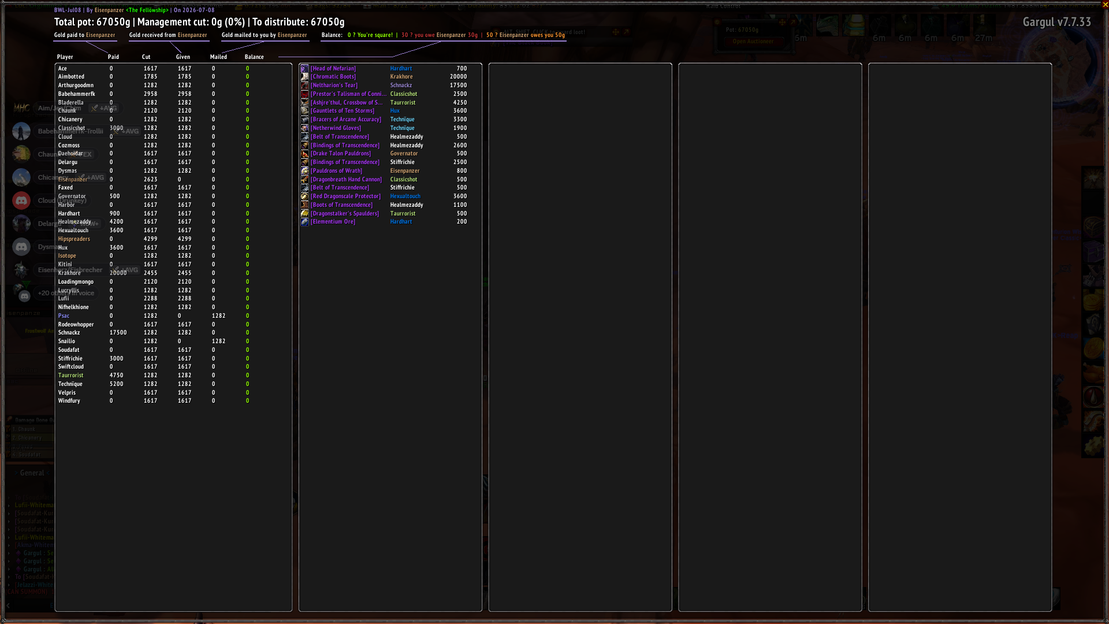The image size is (1109, 624).
Task: Click the 4250 price of Ashjre'thul Crossbow
Action: coord(460,102)
